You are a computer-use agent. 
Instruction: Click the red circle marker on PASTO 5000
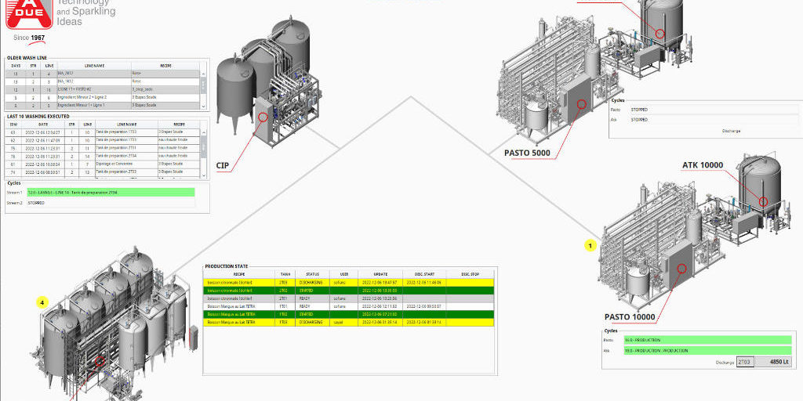[x=581, y=103]
